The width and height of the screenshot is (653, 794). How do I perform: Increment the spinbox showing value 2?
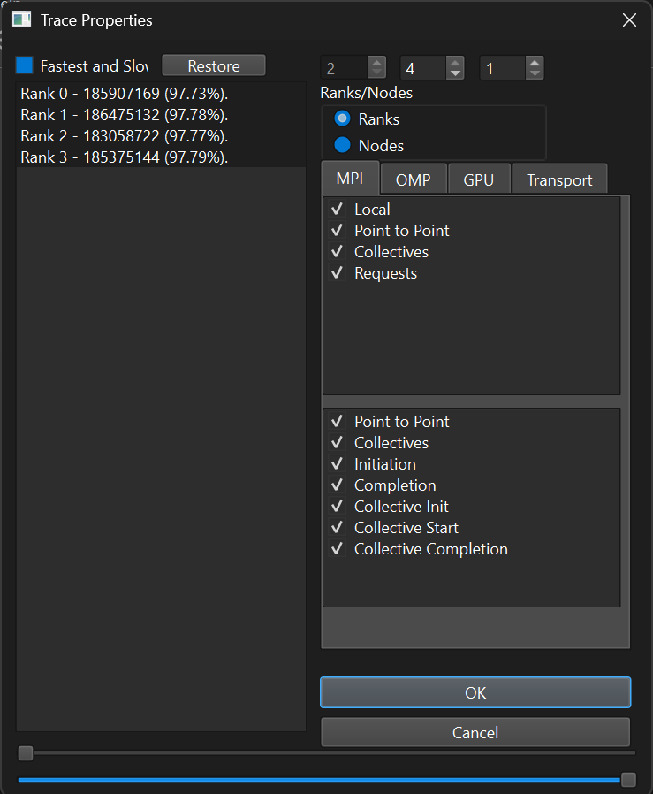pyautogui.click(x=376, y=62)
